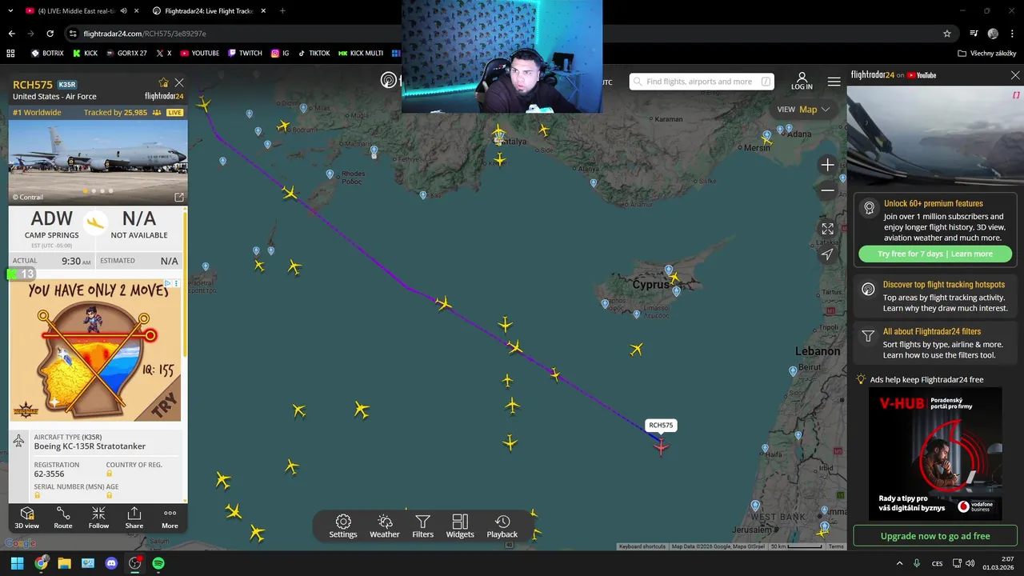Click the airport pin at Rhodes
1024x576 pixels.
[330, 174]
